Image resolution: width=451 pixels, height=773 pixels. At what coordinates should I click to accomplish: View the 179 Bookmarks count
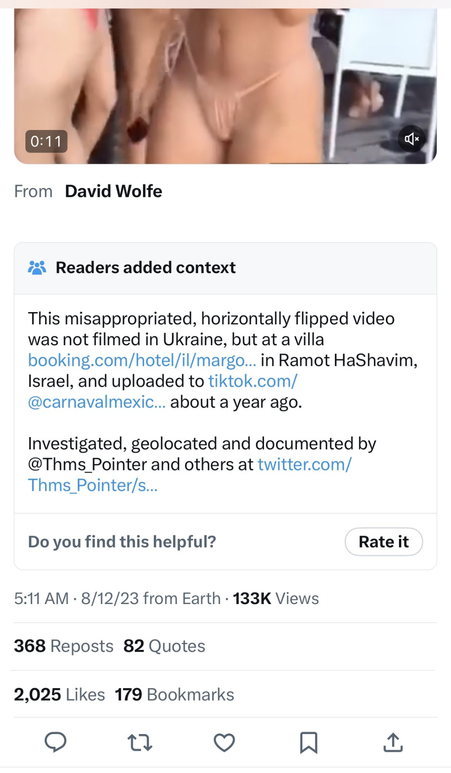click(x=174, y=694)
